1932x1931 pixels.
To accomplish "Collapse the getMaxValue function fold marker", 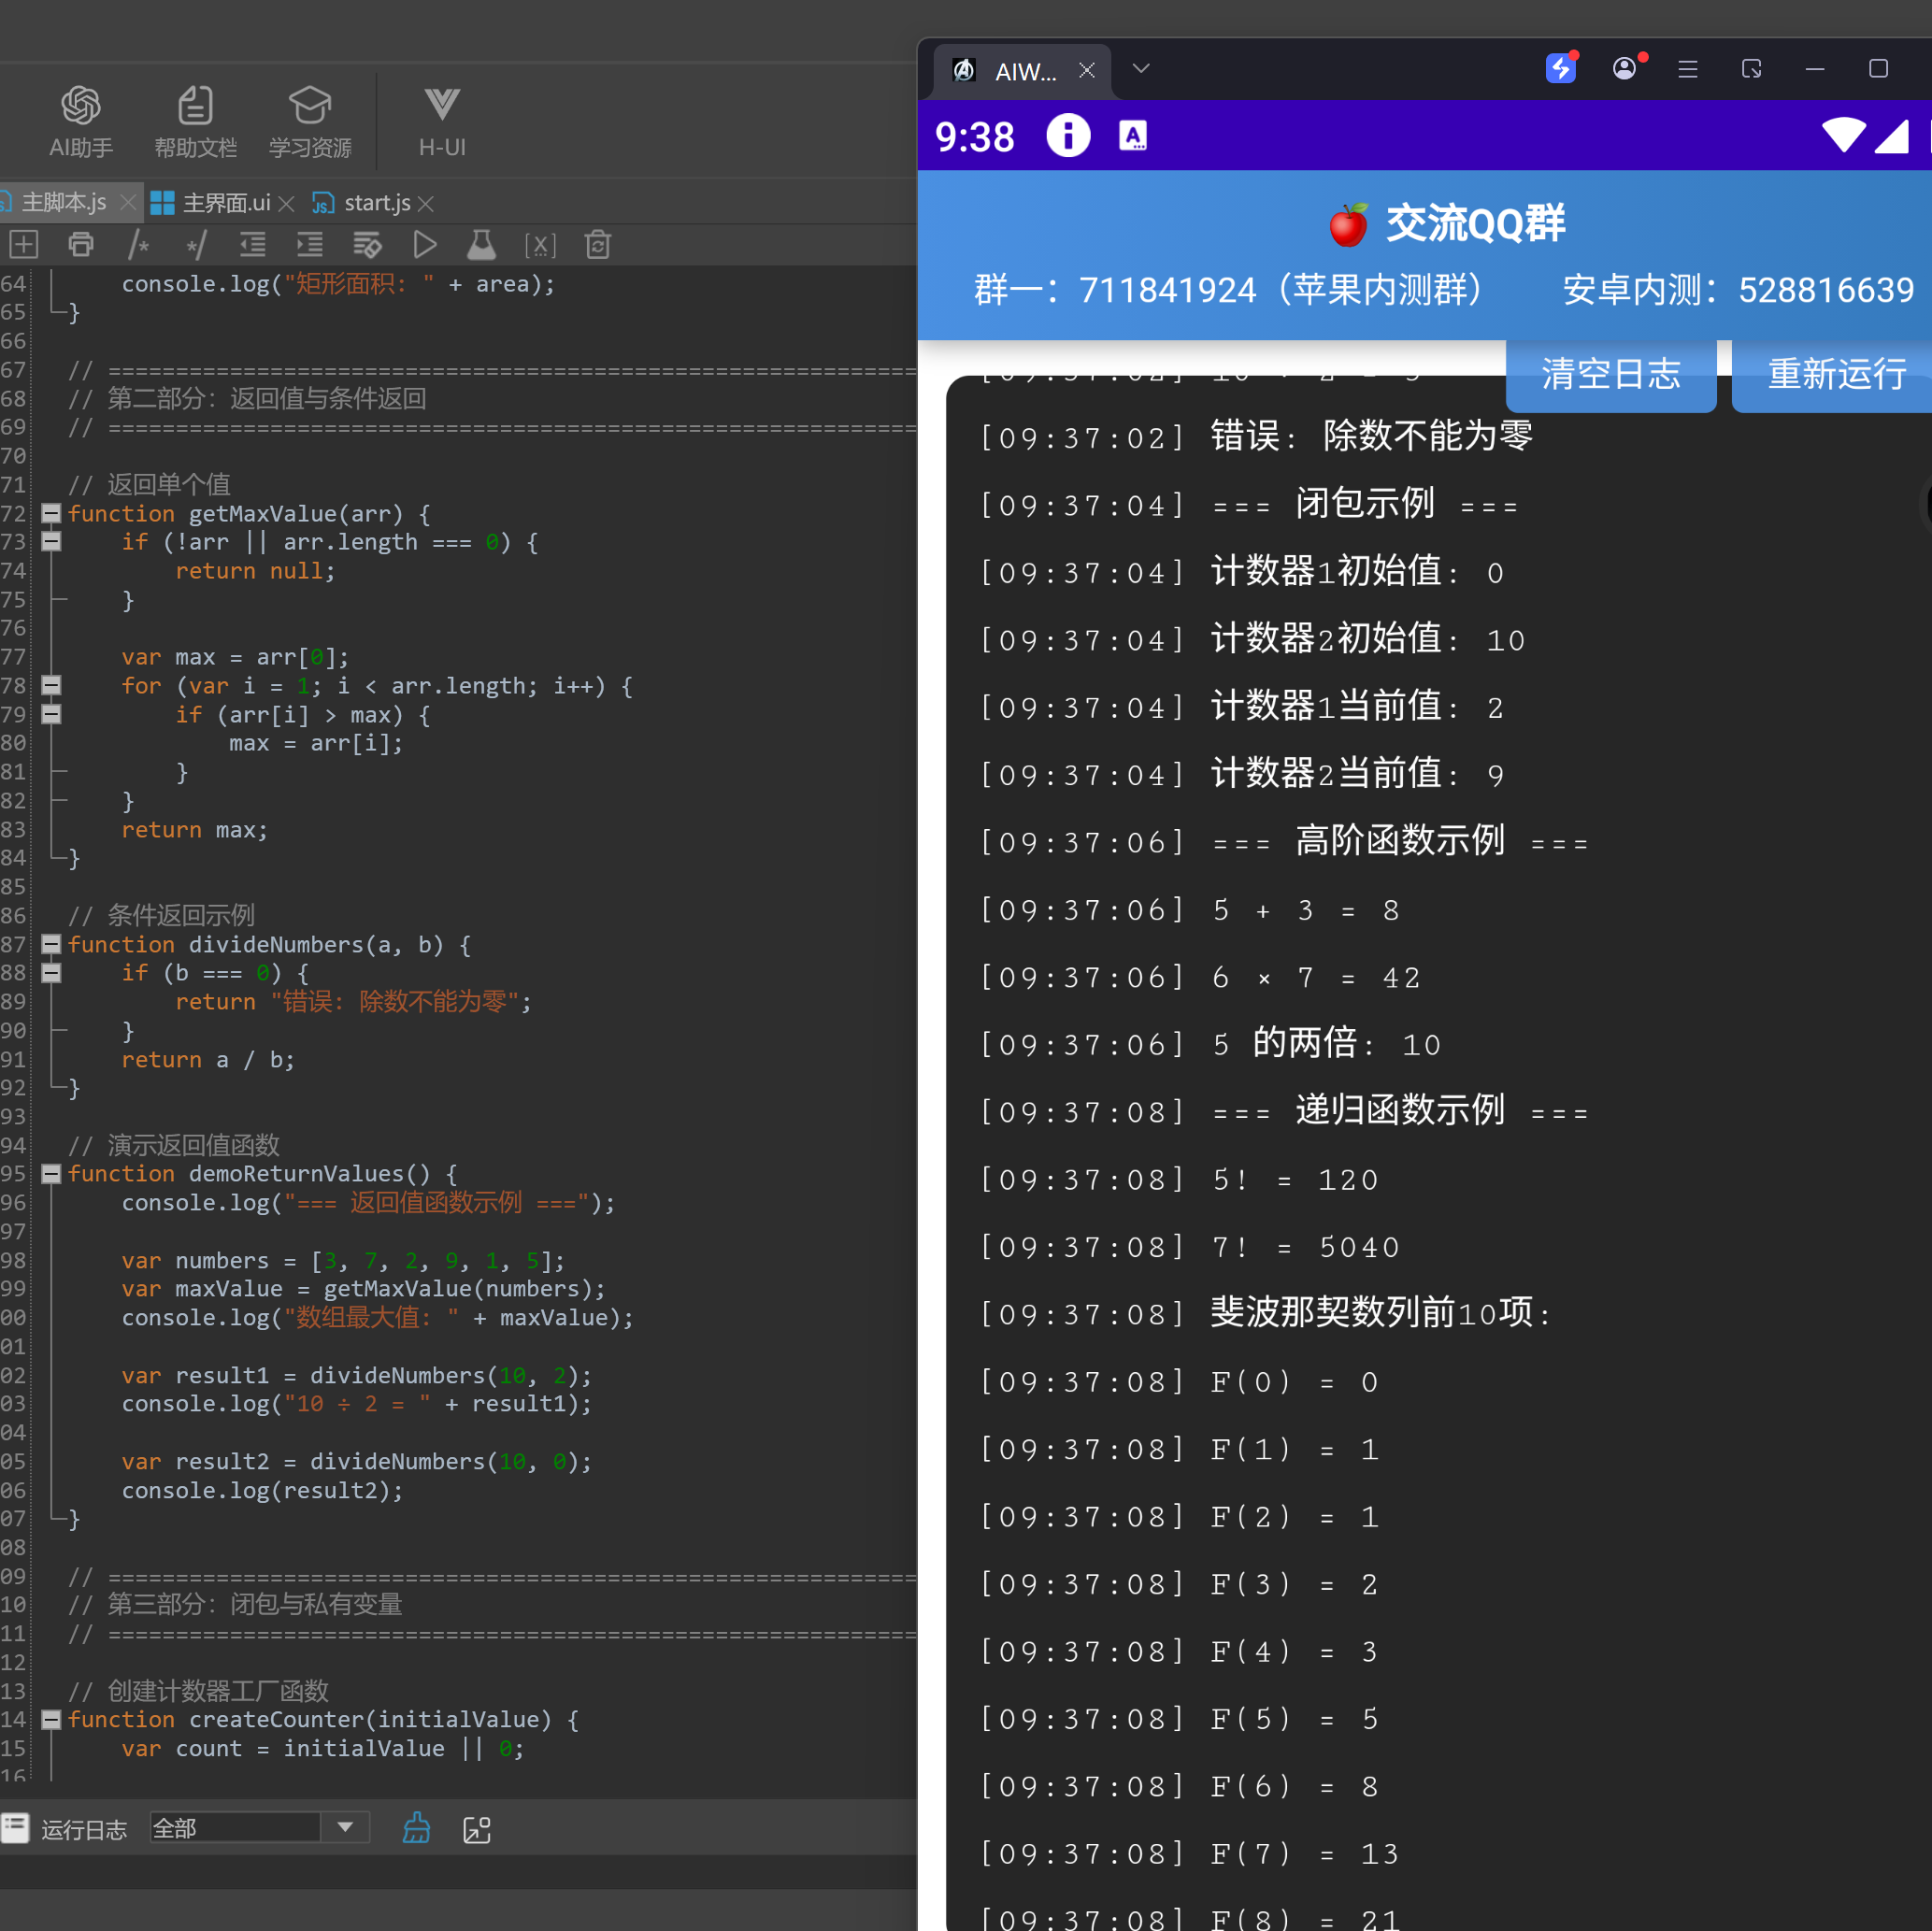I will pos(51,514).
